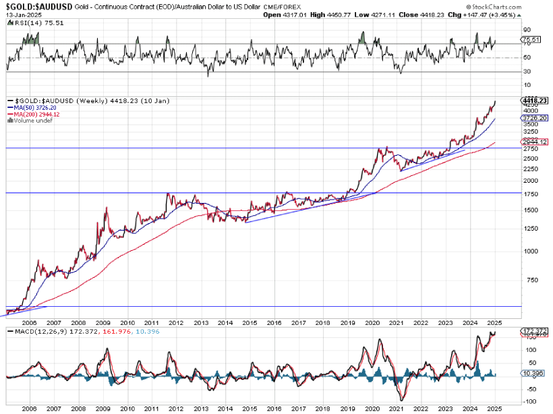Click the 13-Jan-2025 date in header
This screenshot has width=553, height=414.
click(x=20, y=13)
